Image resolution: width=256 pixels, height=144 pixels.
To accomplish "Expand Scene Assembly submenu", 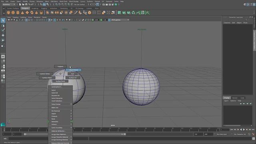I will click(60, 128).
